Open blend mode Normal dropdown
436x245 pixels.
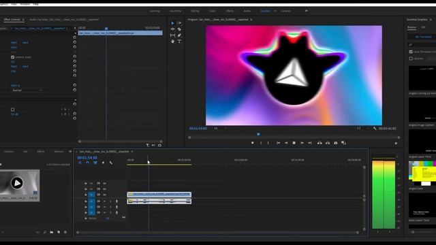click(27, 91)
